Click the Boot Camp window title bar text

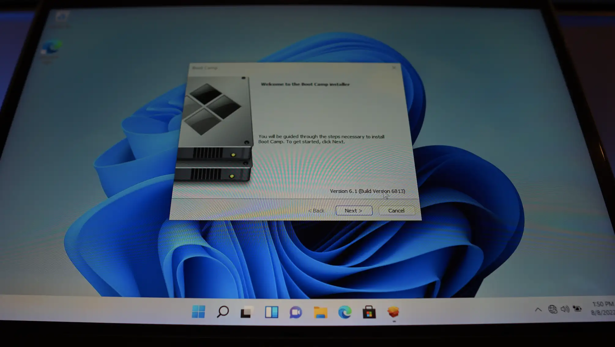pyautogui.click(x=205, y=68)
